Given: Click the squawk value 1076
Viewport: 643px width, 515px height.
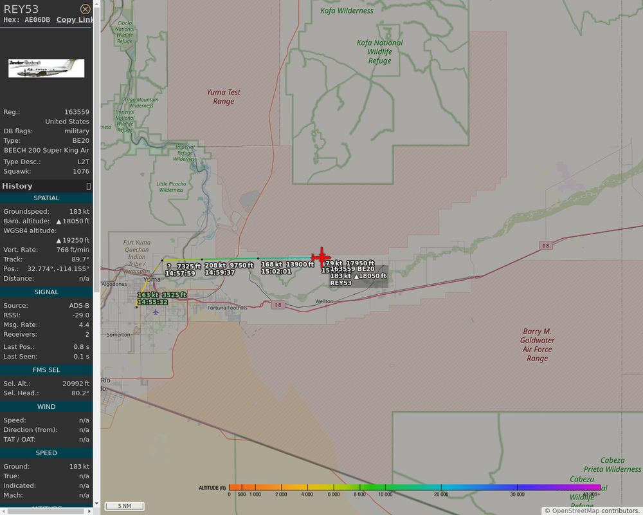Looking at the screenshot, I should 81,171.
